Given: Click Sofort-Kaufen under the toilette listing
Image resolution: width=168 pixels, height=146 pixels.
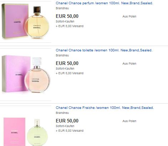Looking at the screenshot, I should click(x=65, y=69).
